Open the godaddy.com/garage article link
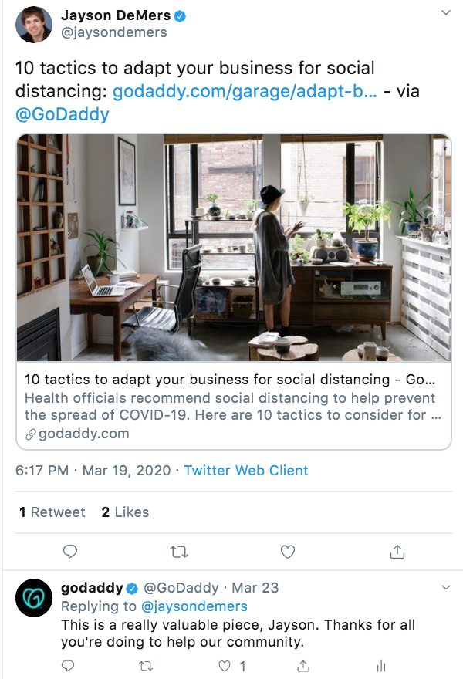 pos(245,92)
